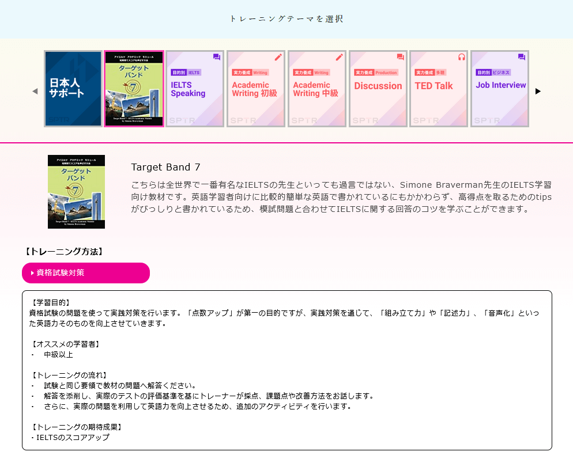Screen dimensions: 573x459
Task: Click the 【トレーニング方法】 heading
Action: pyautogui.click(x=64, y=252)
